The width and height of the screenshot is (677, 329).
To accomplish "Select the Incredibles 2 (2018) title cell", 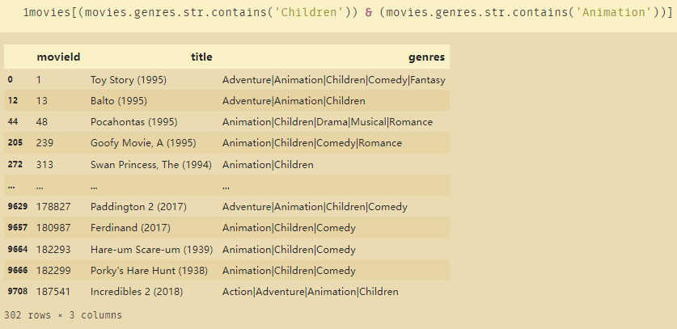I will click(x=137, y=292).
